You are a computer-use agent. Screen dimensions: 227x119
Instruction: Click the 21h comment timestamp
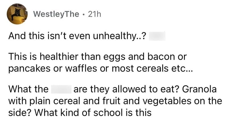point(94,14)
